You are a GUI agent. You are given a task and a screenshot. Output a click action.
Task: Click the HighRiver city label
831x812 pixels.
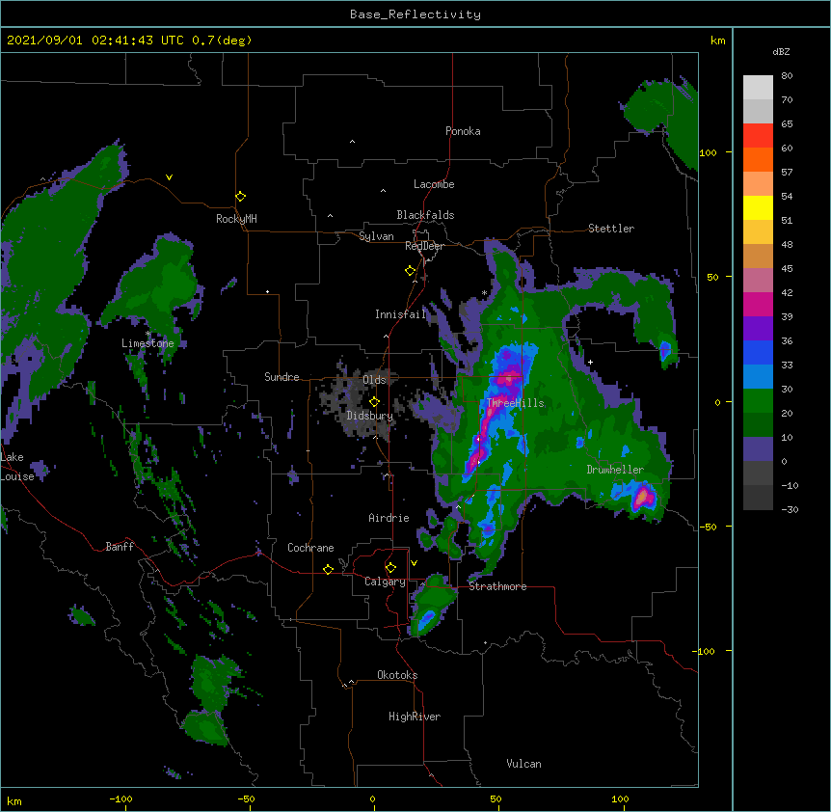click(415, 717)
